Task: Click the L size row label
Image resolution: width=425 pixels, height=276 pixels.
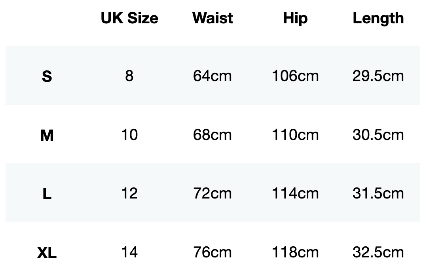Action: pos(47,194)
